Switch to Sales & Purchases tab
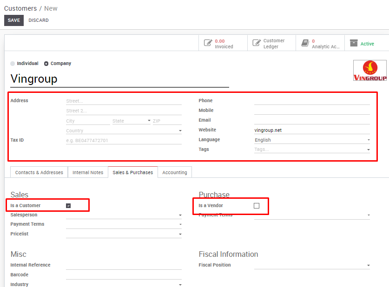Viewport: 389px width, 287px height. (133, 172)
